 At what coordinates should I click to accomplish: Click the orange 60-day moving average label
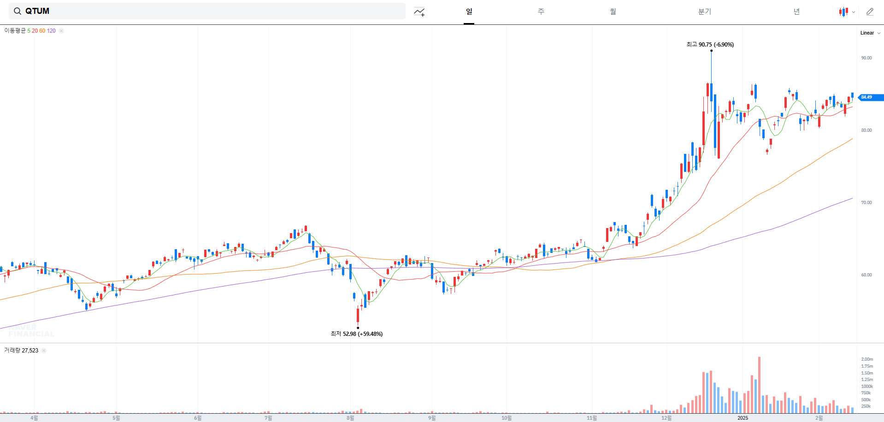41,31
